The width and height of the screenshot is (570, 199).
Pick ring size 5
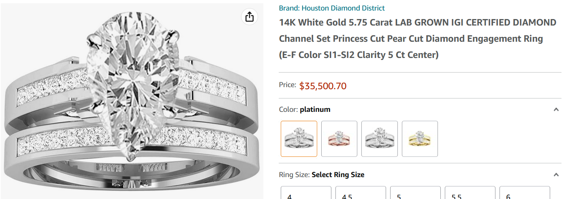pos(415,195)
